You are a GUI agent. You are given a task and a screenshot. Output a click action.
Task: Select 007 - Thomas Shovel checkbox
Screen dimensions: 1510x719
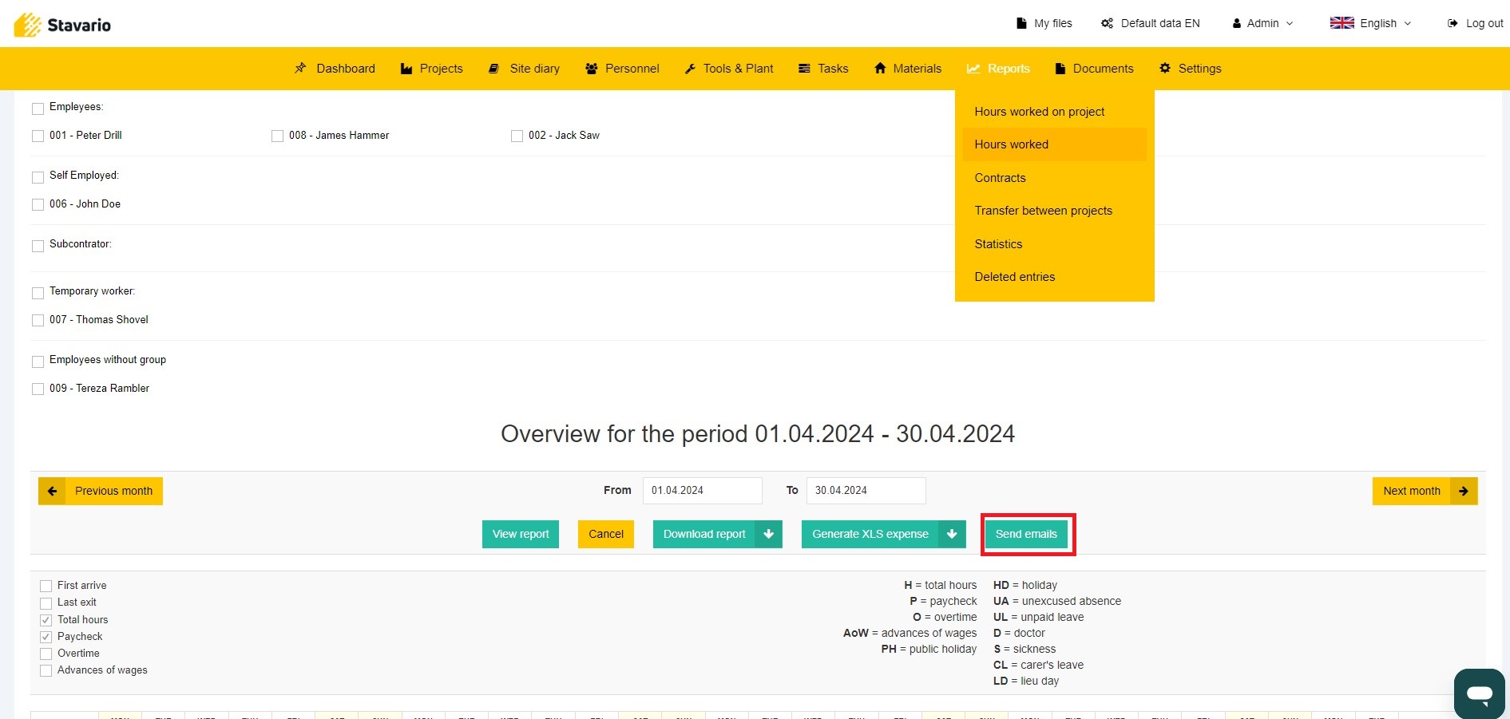click(38, 320)
